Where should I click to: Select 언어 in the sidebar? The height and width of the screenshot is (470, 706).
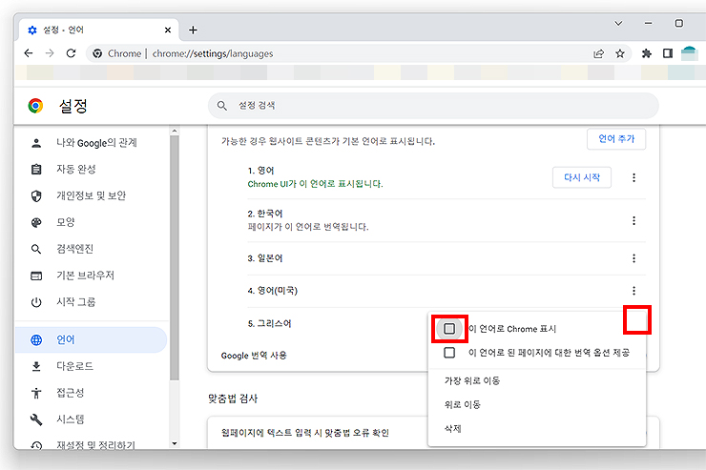(x=92, y=339)
